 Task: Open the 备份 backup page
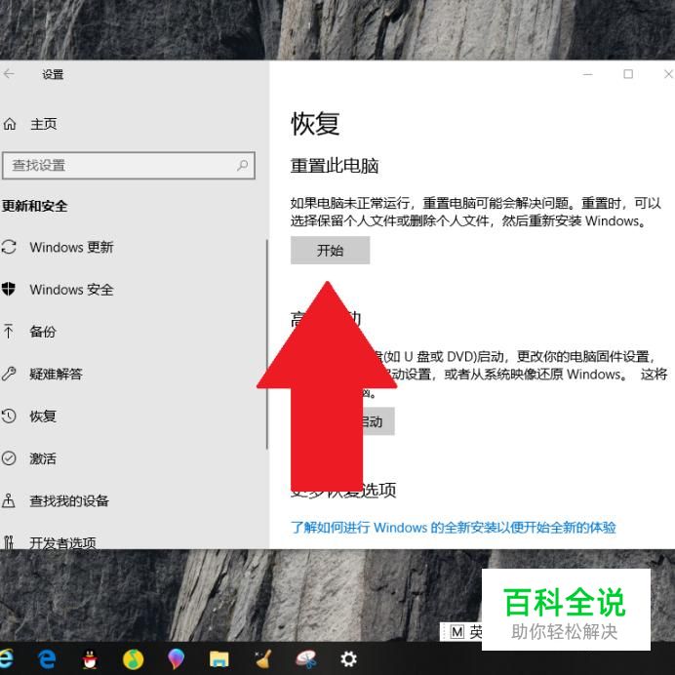tap(43, 332)
